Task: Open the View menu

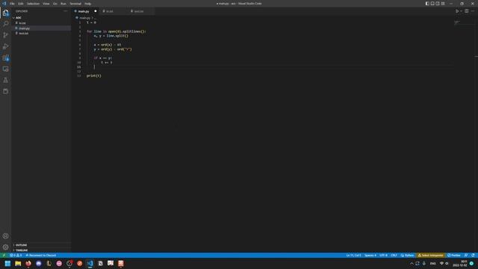Action: (x=46, y=4)
